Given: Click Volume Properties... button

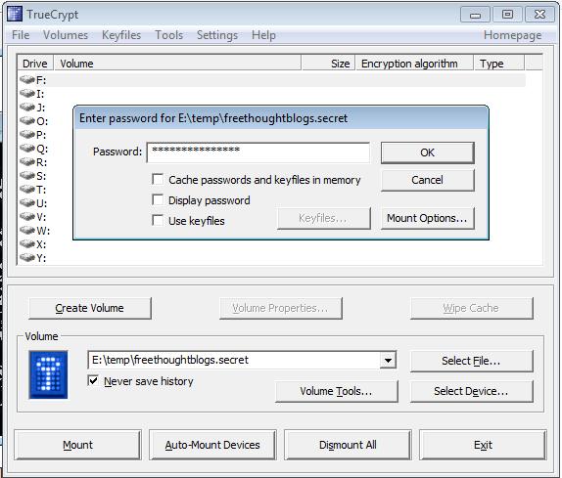Looking at the screenshot, I should [x=281, y=308].
